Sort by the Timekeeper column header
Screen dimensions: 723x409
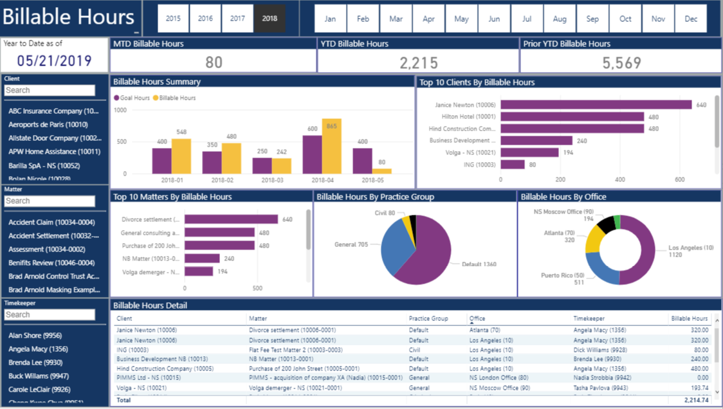(589, 318)
